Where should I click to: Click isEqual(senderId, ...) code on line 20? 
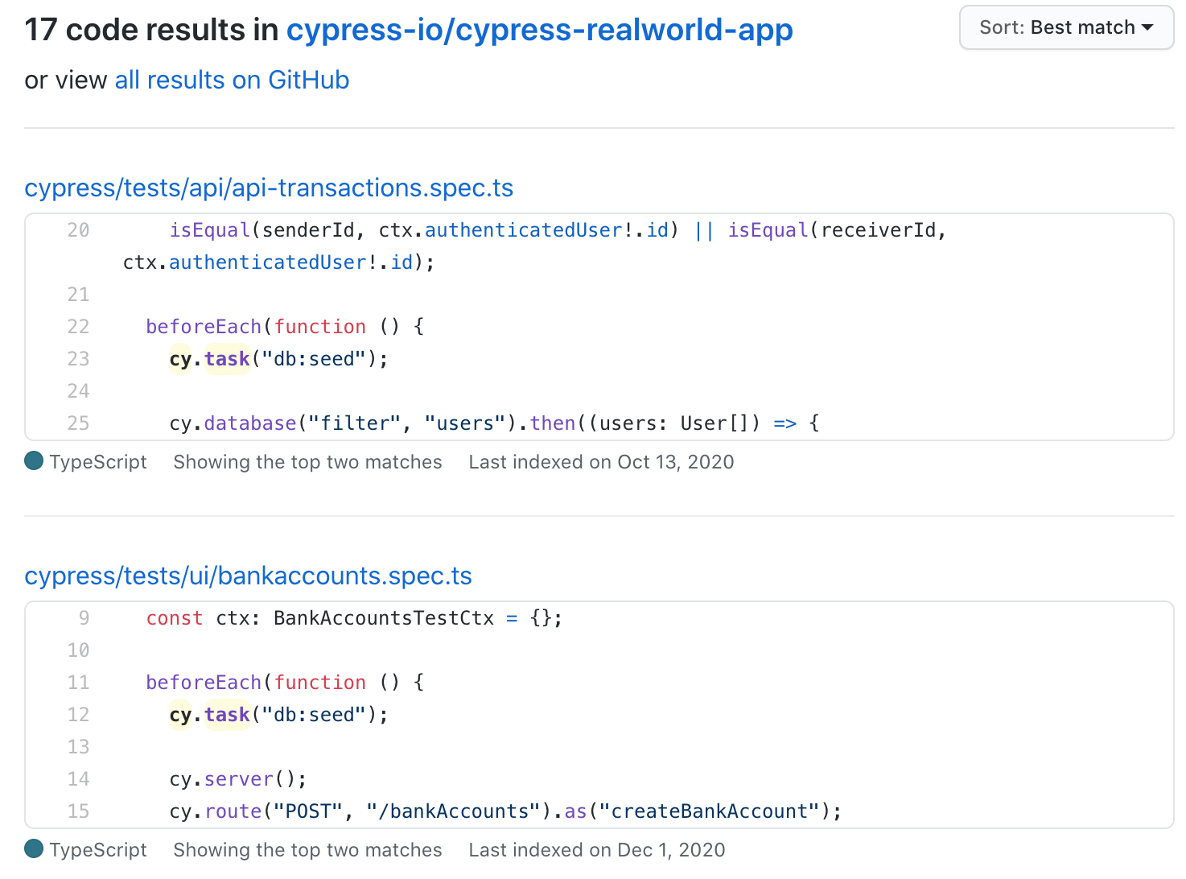558,230
